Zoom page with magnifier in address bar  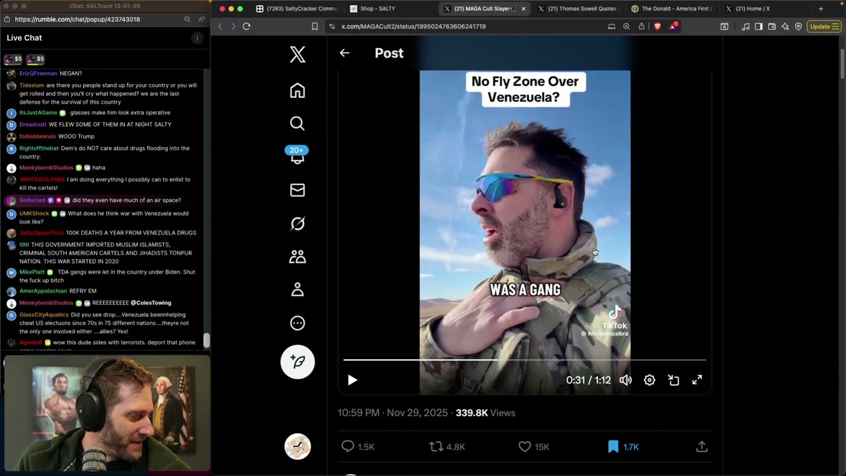tap(627, 26)
